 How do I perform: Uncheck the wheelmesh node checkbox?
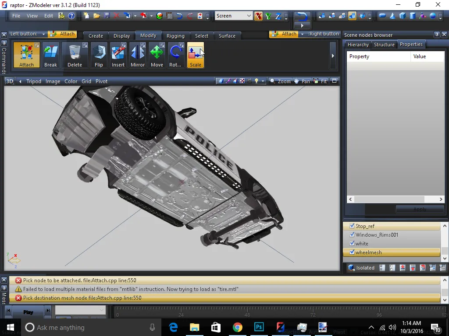tap(352, 252)
